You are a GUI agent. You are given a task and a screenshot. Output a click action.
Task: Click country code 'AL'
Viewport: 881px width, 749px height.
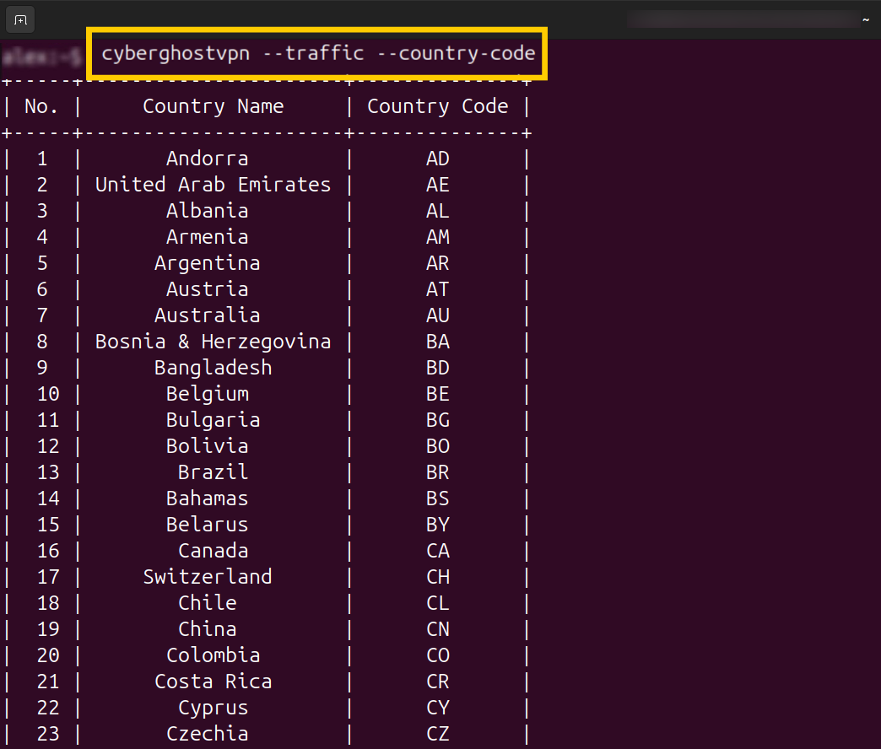[438, 211]
